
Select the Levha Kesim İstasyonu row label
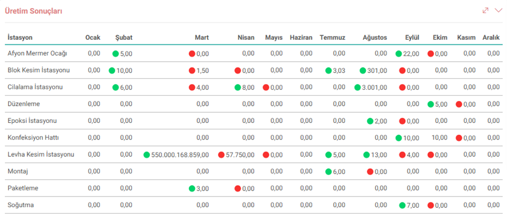(x=41, y=154)
